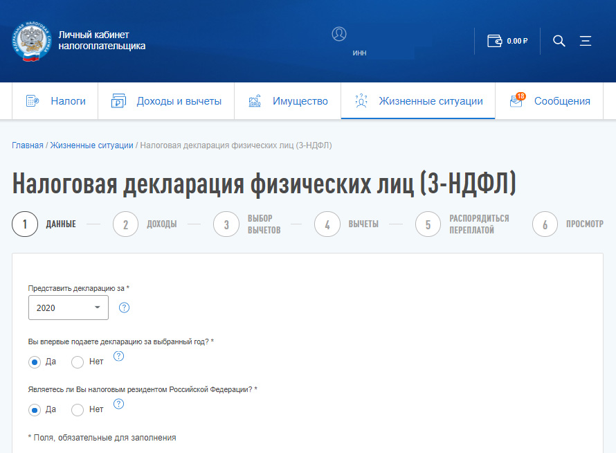Open the user profile avatar icon
Image resolution: width=616 pixels, height=453 pixels.
339,34
